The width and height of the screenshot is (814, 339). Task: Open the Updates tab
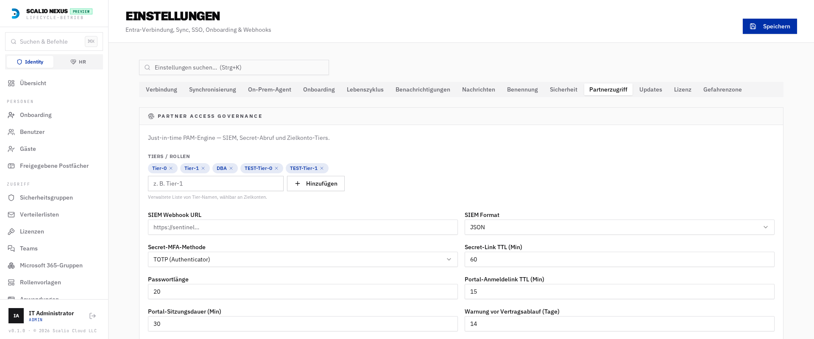click(651, 89)
